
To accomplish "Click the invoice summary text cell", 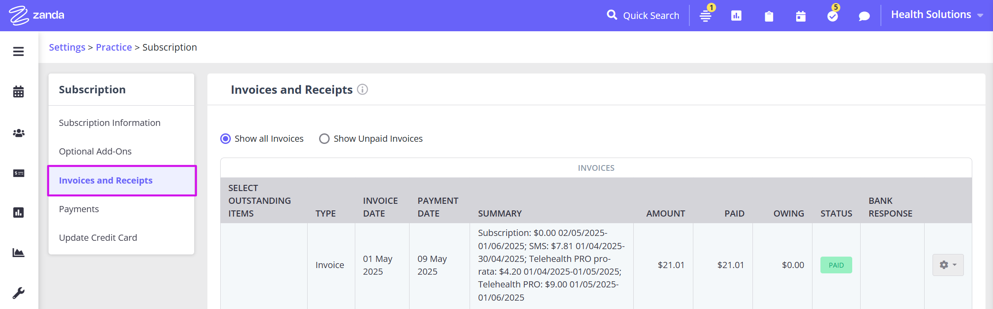I will (551, 265).
